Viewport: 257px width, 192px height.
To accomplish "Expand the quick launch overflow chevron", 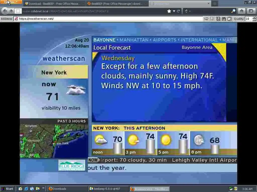I will [x=43, y=188].
